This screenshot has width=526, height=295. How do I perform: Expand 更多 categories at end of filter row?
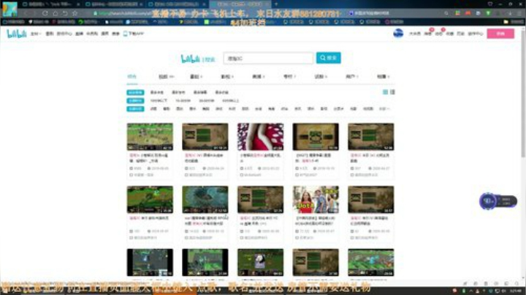point(384,109)
